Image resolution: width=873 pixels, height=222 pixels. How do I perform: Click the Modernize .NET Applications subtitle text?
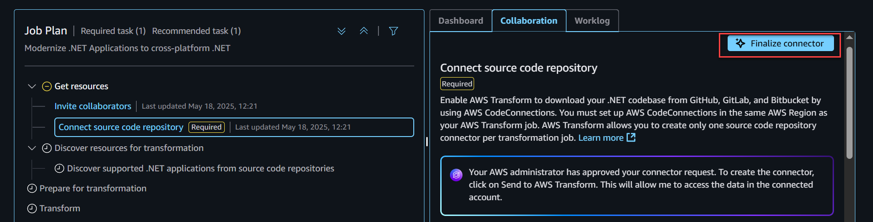pyautogui.click(x=127, y=48)
